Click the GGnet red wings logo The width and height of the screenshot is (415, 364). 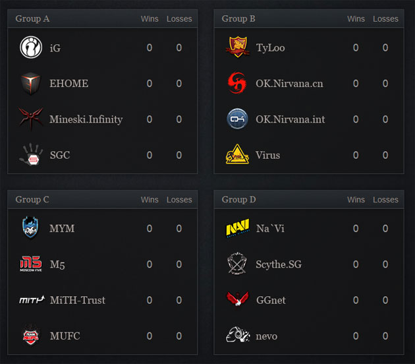(x=237, y=300)
